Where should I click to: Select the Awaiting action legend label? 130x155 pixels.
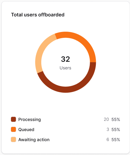pos(34,140)
